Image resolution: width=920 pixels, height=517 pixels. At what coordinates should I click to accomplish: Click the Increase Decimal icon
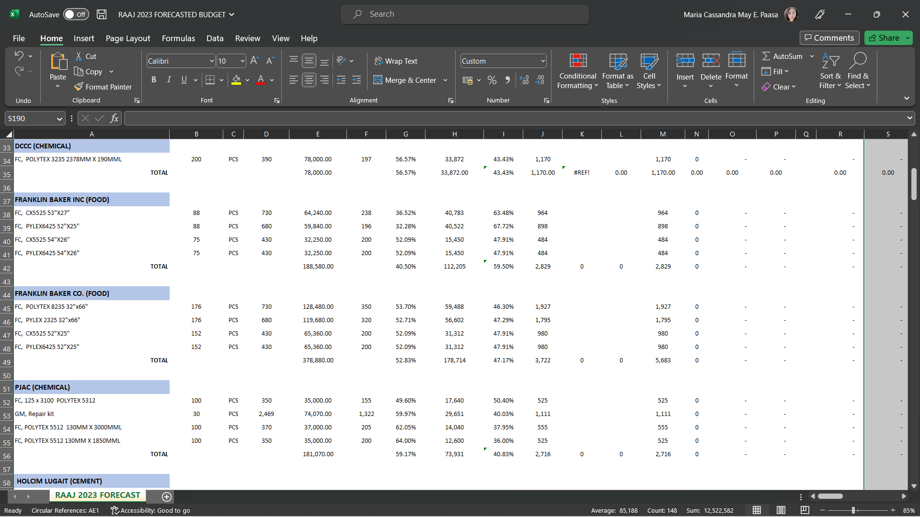coord(524,80)
